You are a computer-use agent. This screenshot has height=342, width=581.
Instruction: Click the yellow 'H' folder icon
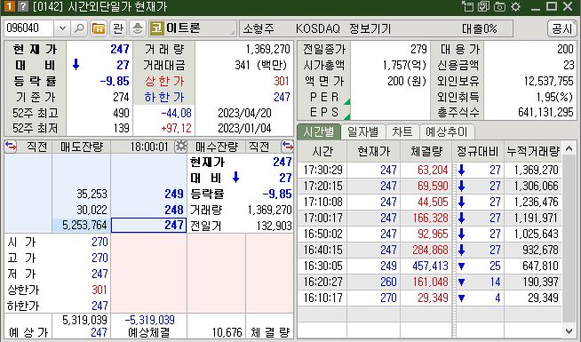click(x=99, y=28)
